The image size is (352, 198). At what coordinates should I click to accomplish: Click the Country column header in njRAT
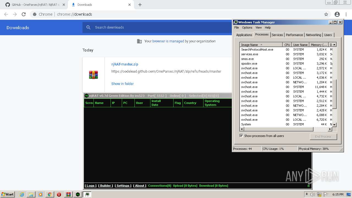pyautogui.click(x=193, y=103)
